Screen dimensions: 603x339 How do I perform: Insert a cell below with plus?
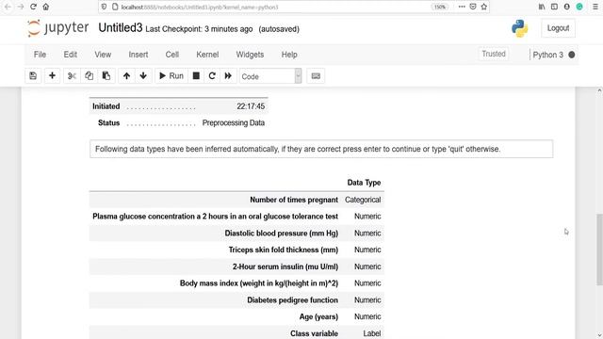[52, 76]
